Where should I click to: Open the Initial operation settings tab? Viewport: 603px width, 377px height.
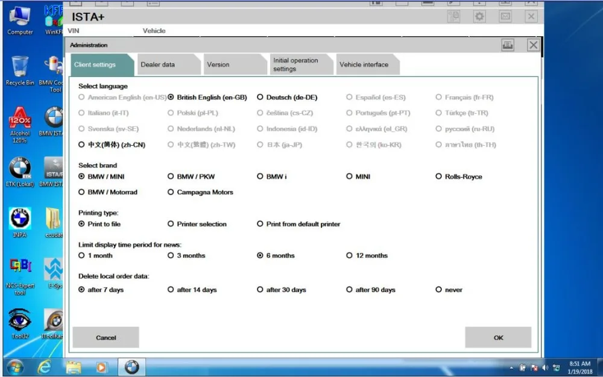301,64
